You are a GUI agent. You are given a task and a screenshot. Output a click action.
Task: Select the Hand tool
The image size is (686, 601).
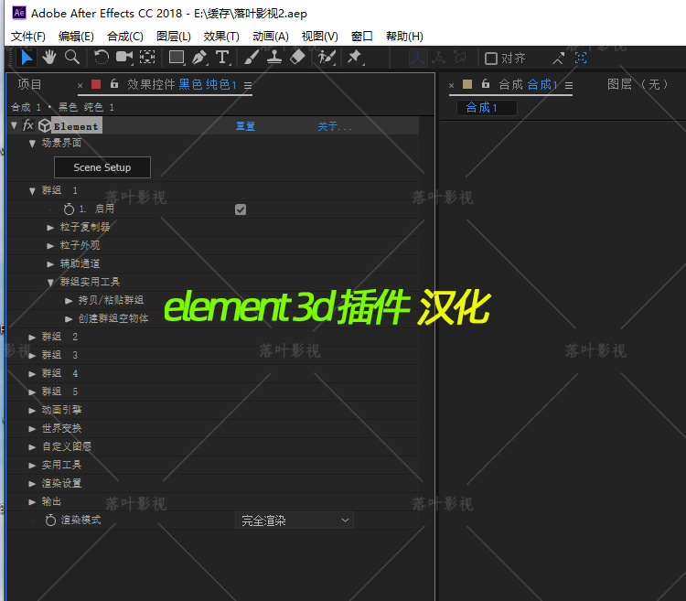pos(49,58)
